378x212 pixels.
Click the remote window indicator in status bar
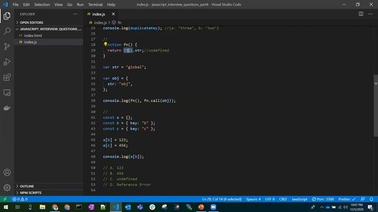point(5,199)
